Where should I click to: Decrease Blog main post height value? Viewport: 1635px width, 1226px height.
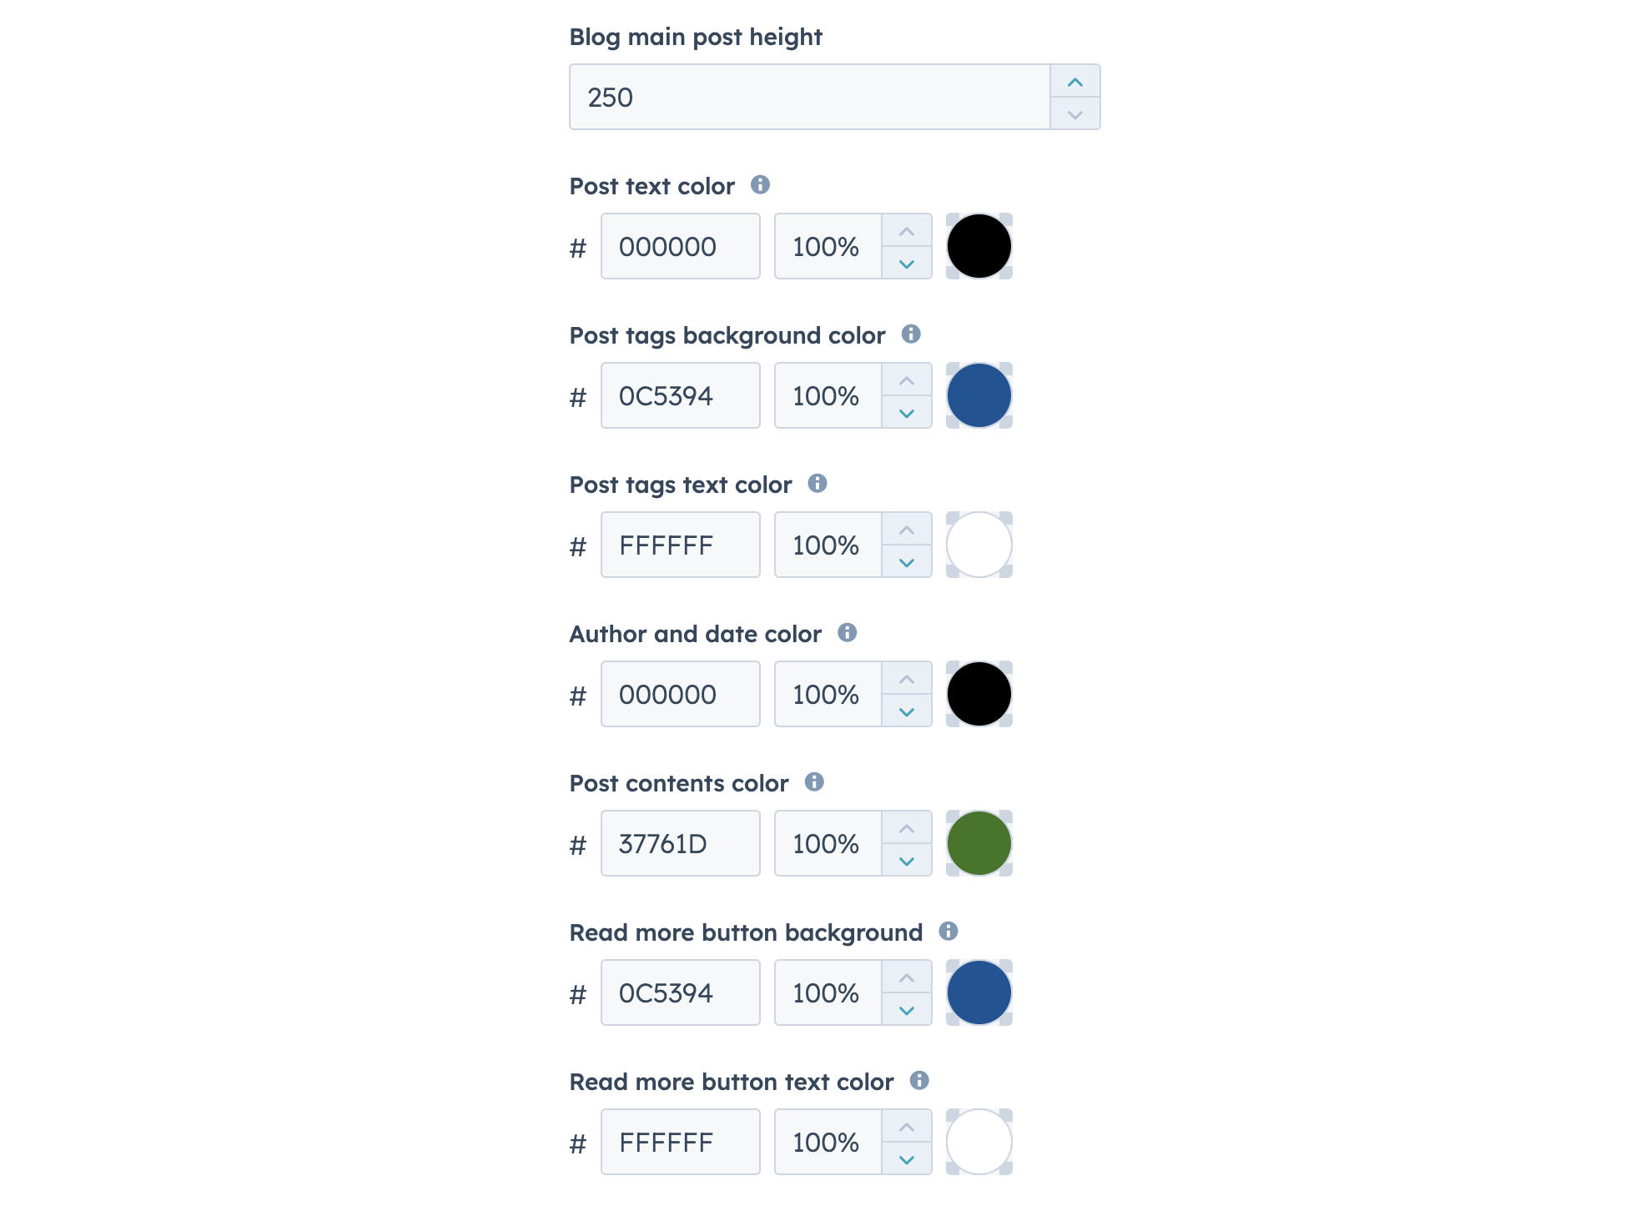pyautogui.click(x=1074, y=114)
